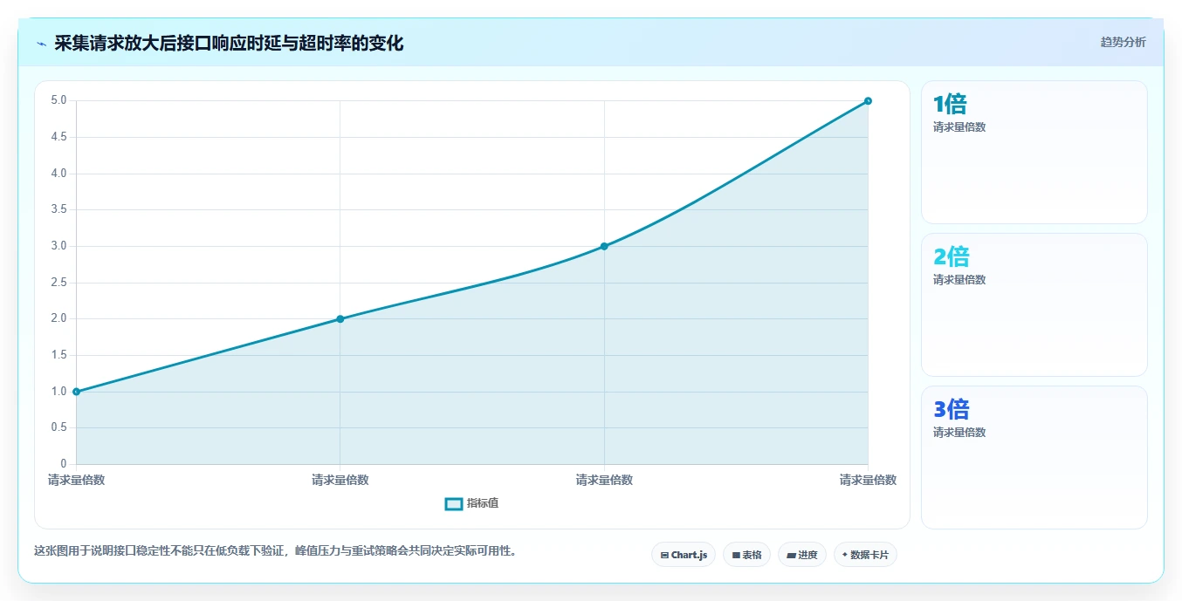1182x601 pixels.
Task: Select the chart data point at value 3.0
Action: tap(604, 246)
